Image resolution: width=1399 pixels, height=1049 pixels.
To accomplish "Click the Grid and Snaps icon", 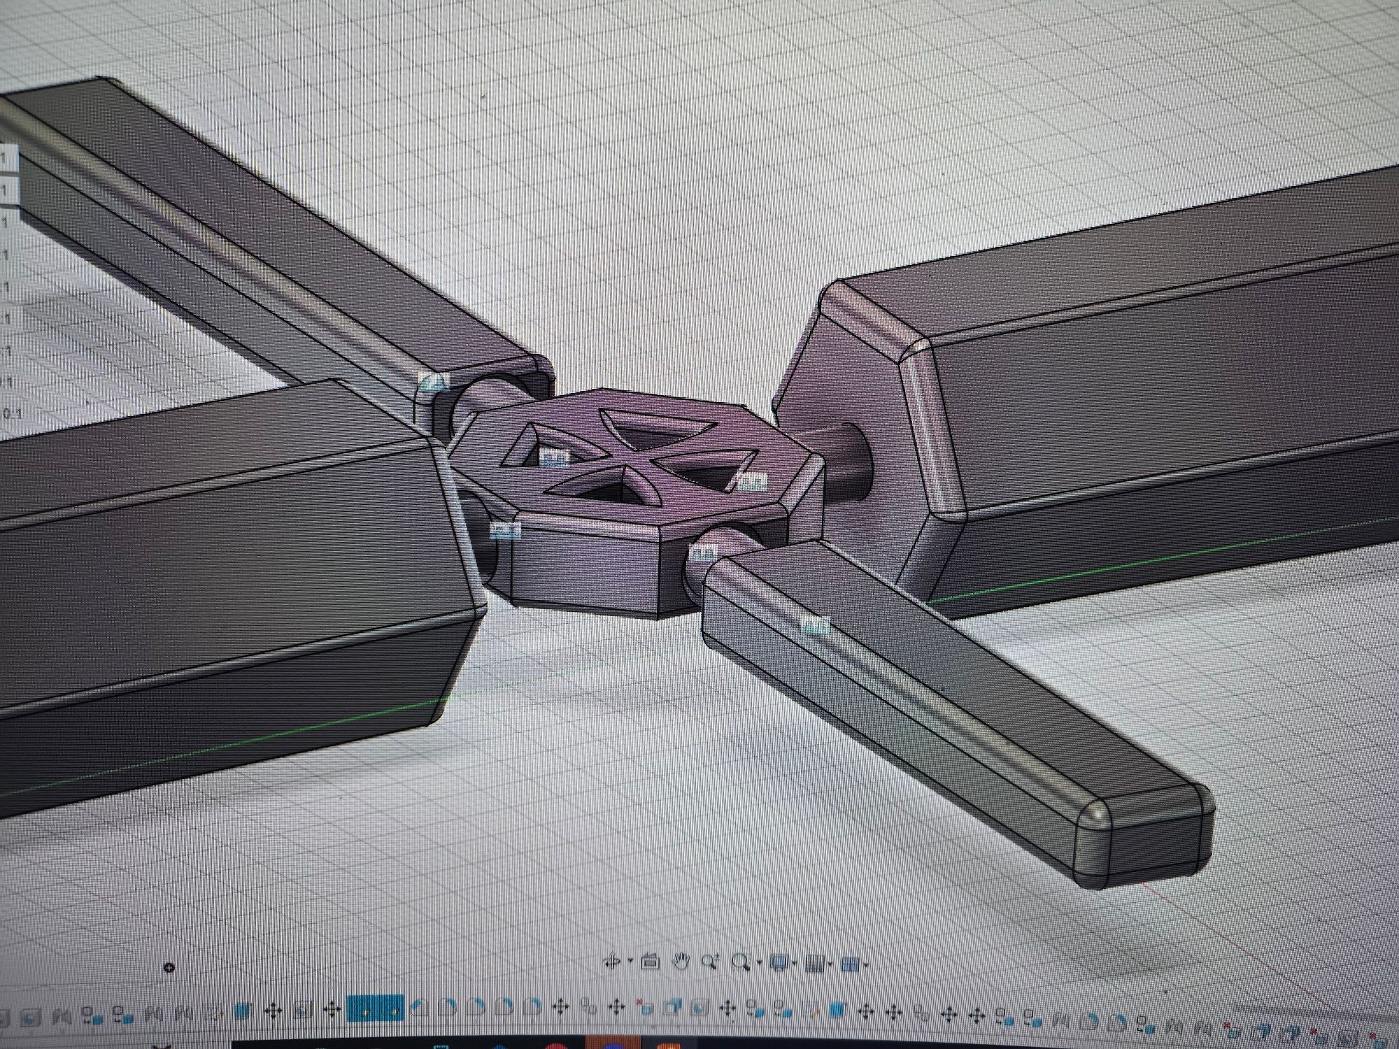I will [815, 964].
